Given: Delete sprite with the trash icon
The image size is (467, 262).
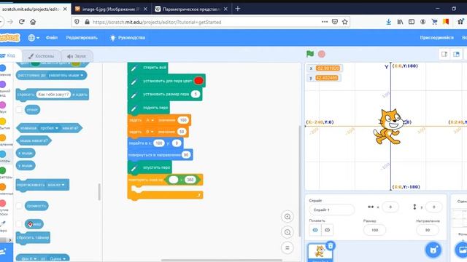Looking at the screenshot, I should coord(331,246).
